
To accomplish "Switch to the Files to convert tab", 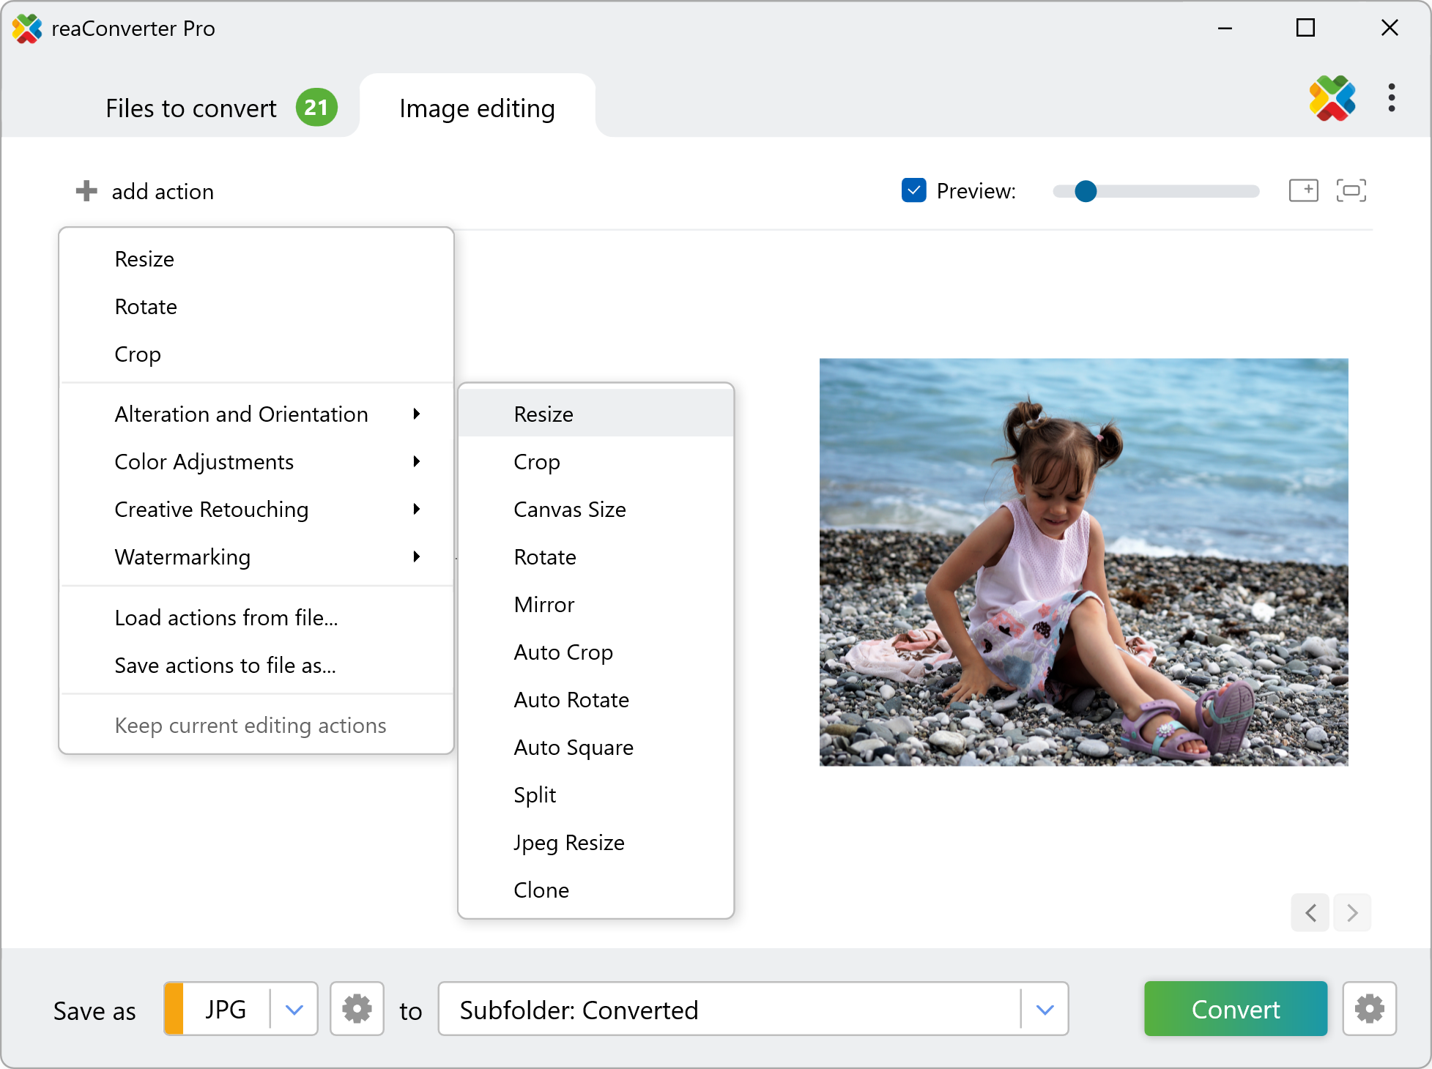I will 192,108.
